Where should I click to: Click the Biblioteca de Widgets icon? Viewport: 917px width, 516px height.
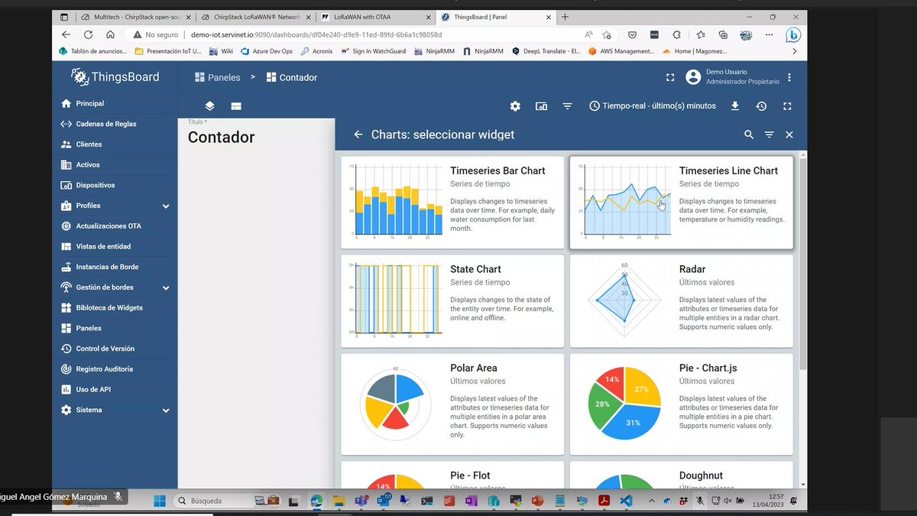pyautogui.click(x=66, y=307)
